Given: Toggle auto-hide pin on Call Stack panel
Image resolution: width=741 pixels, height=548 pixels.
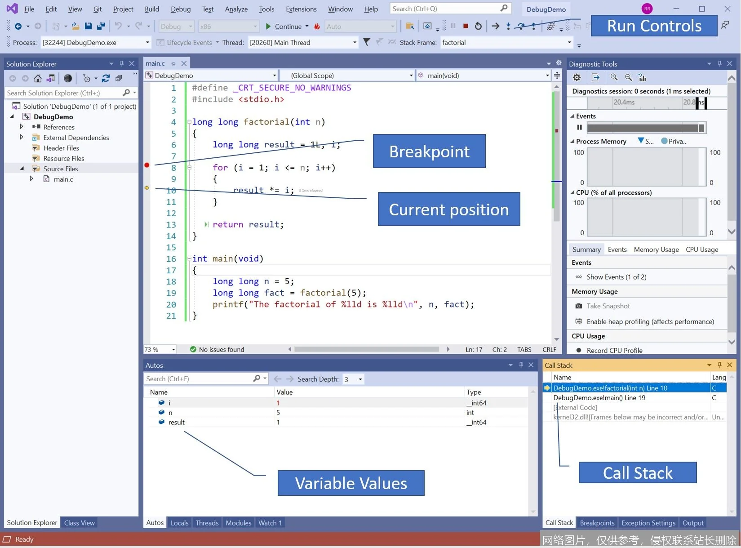Looking at the screenshot, I should pyautogui.click(x=719, y=365).
